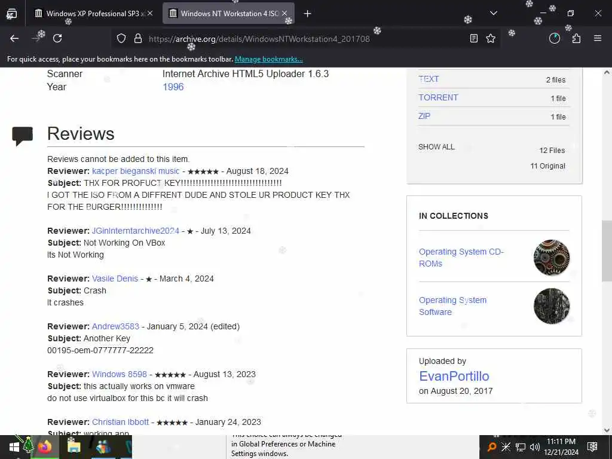Toggle reader view icon in address bar
The height and width of the screenshot is (459, 612).
[473, 38]
